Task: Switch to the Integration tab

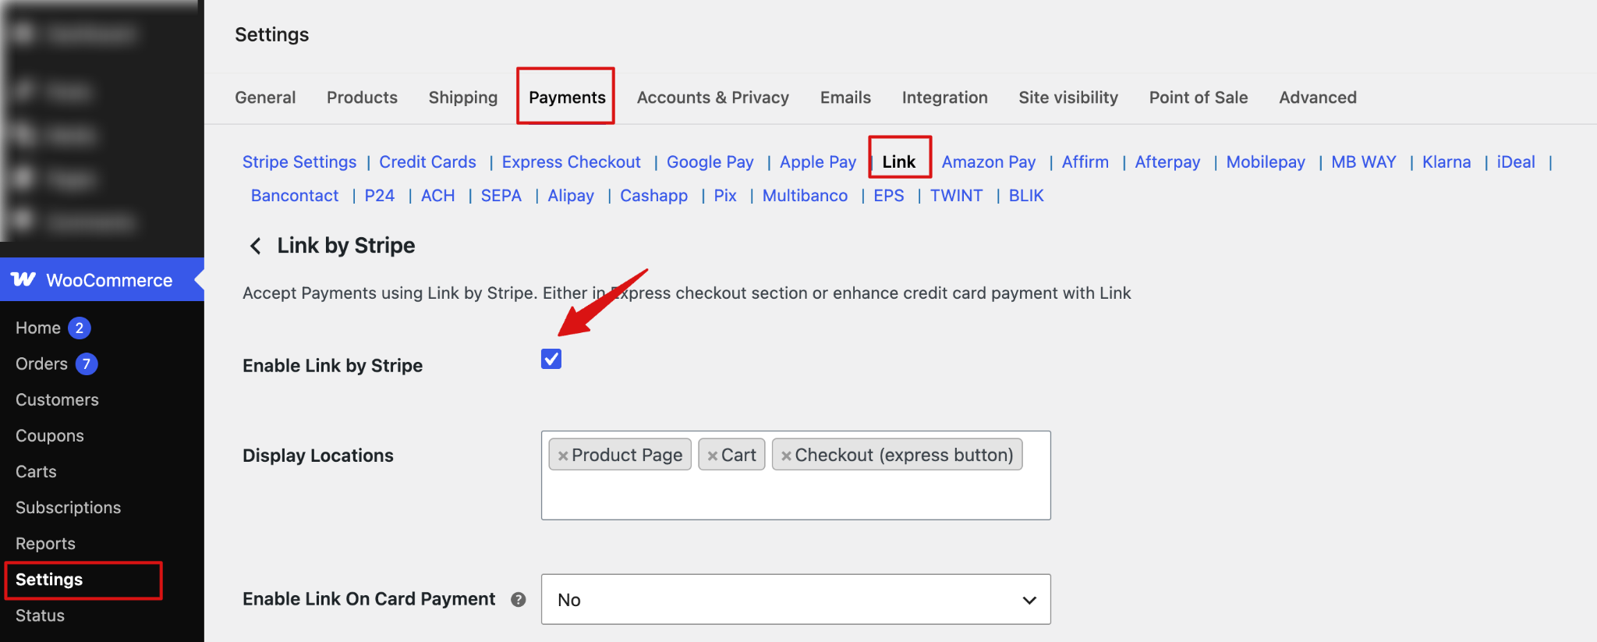Action: coord(944,98)
